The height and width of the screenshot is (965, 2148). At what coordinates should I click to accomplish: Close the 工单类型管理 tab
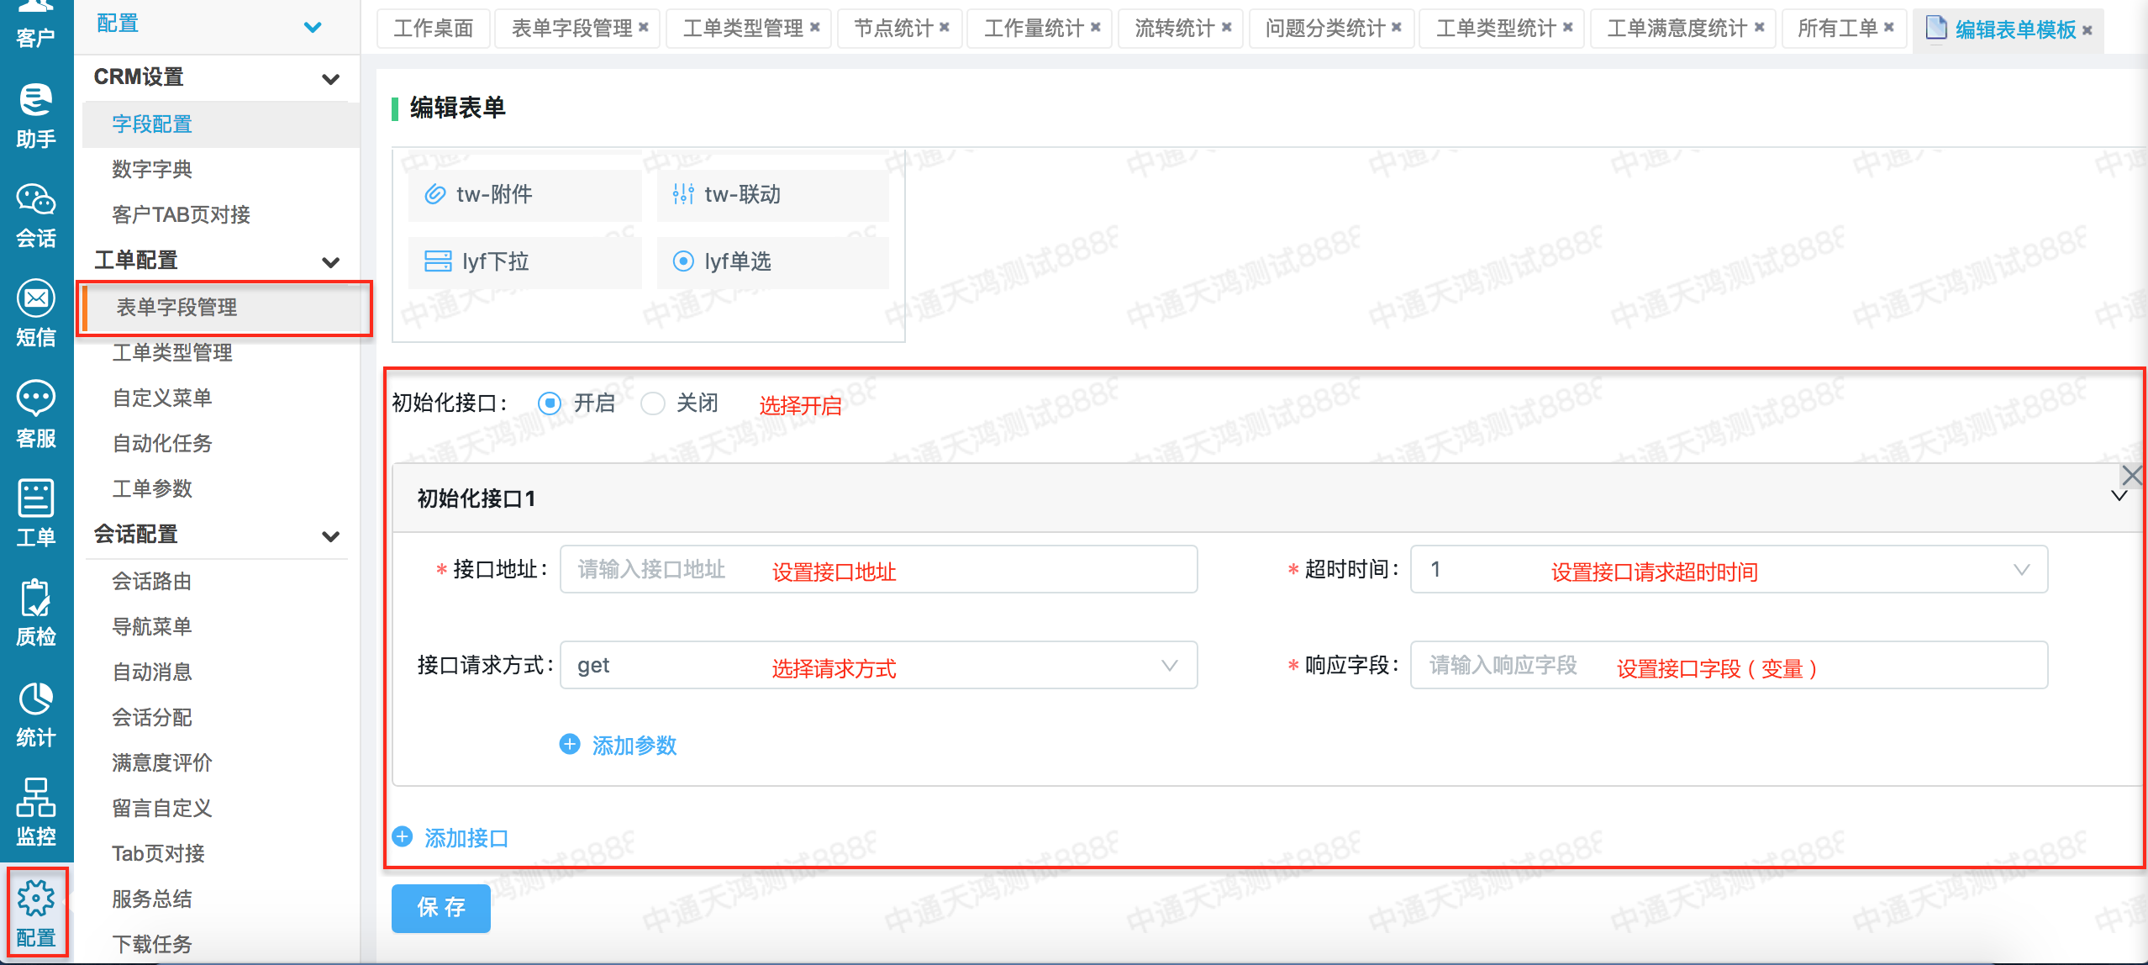(x=815, y=28)
